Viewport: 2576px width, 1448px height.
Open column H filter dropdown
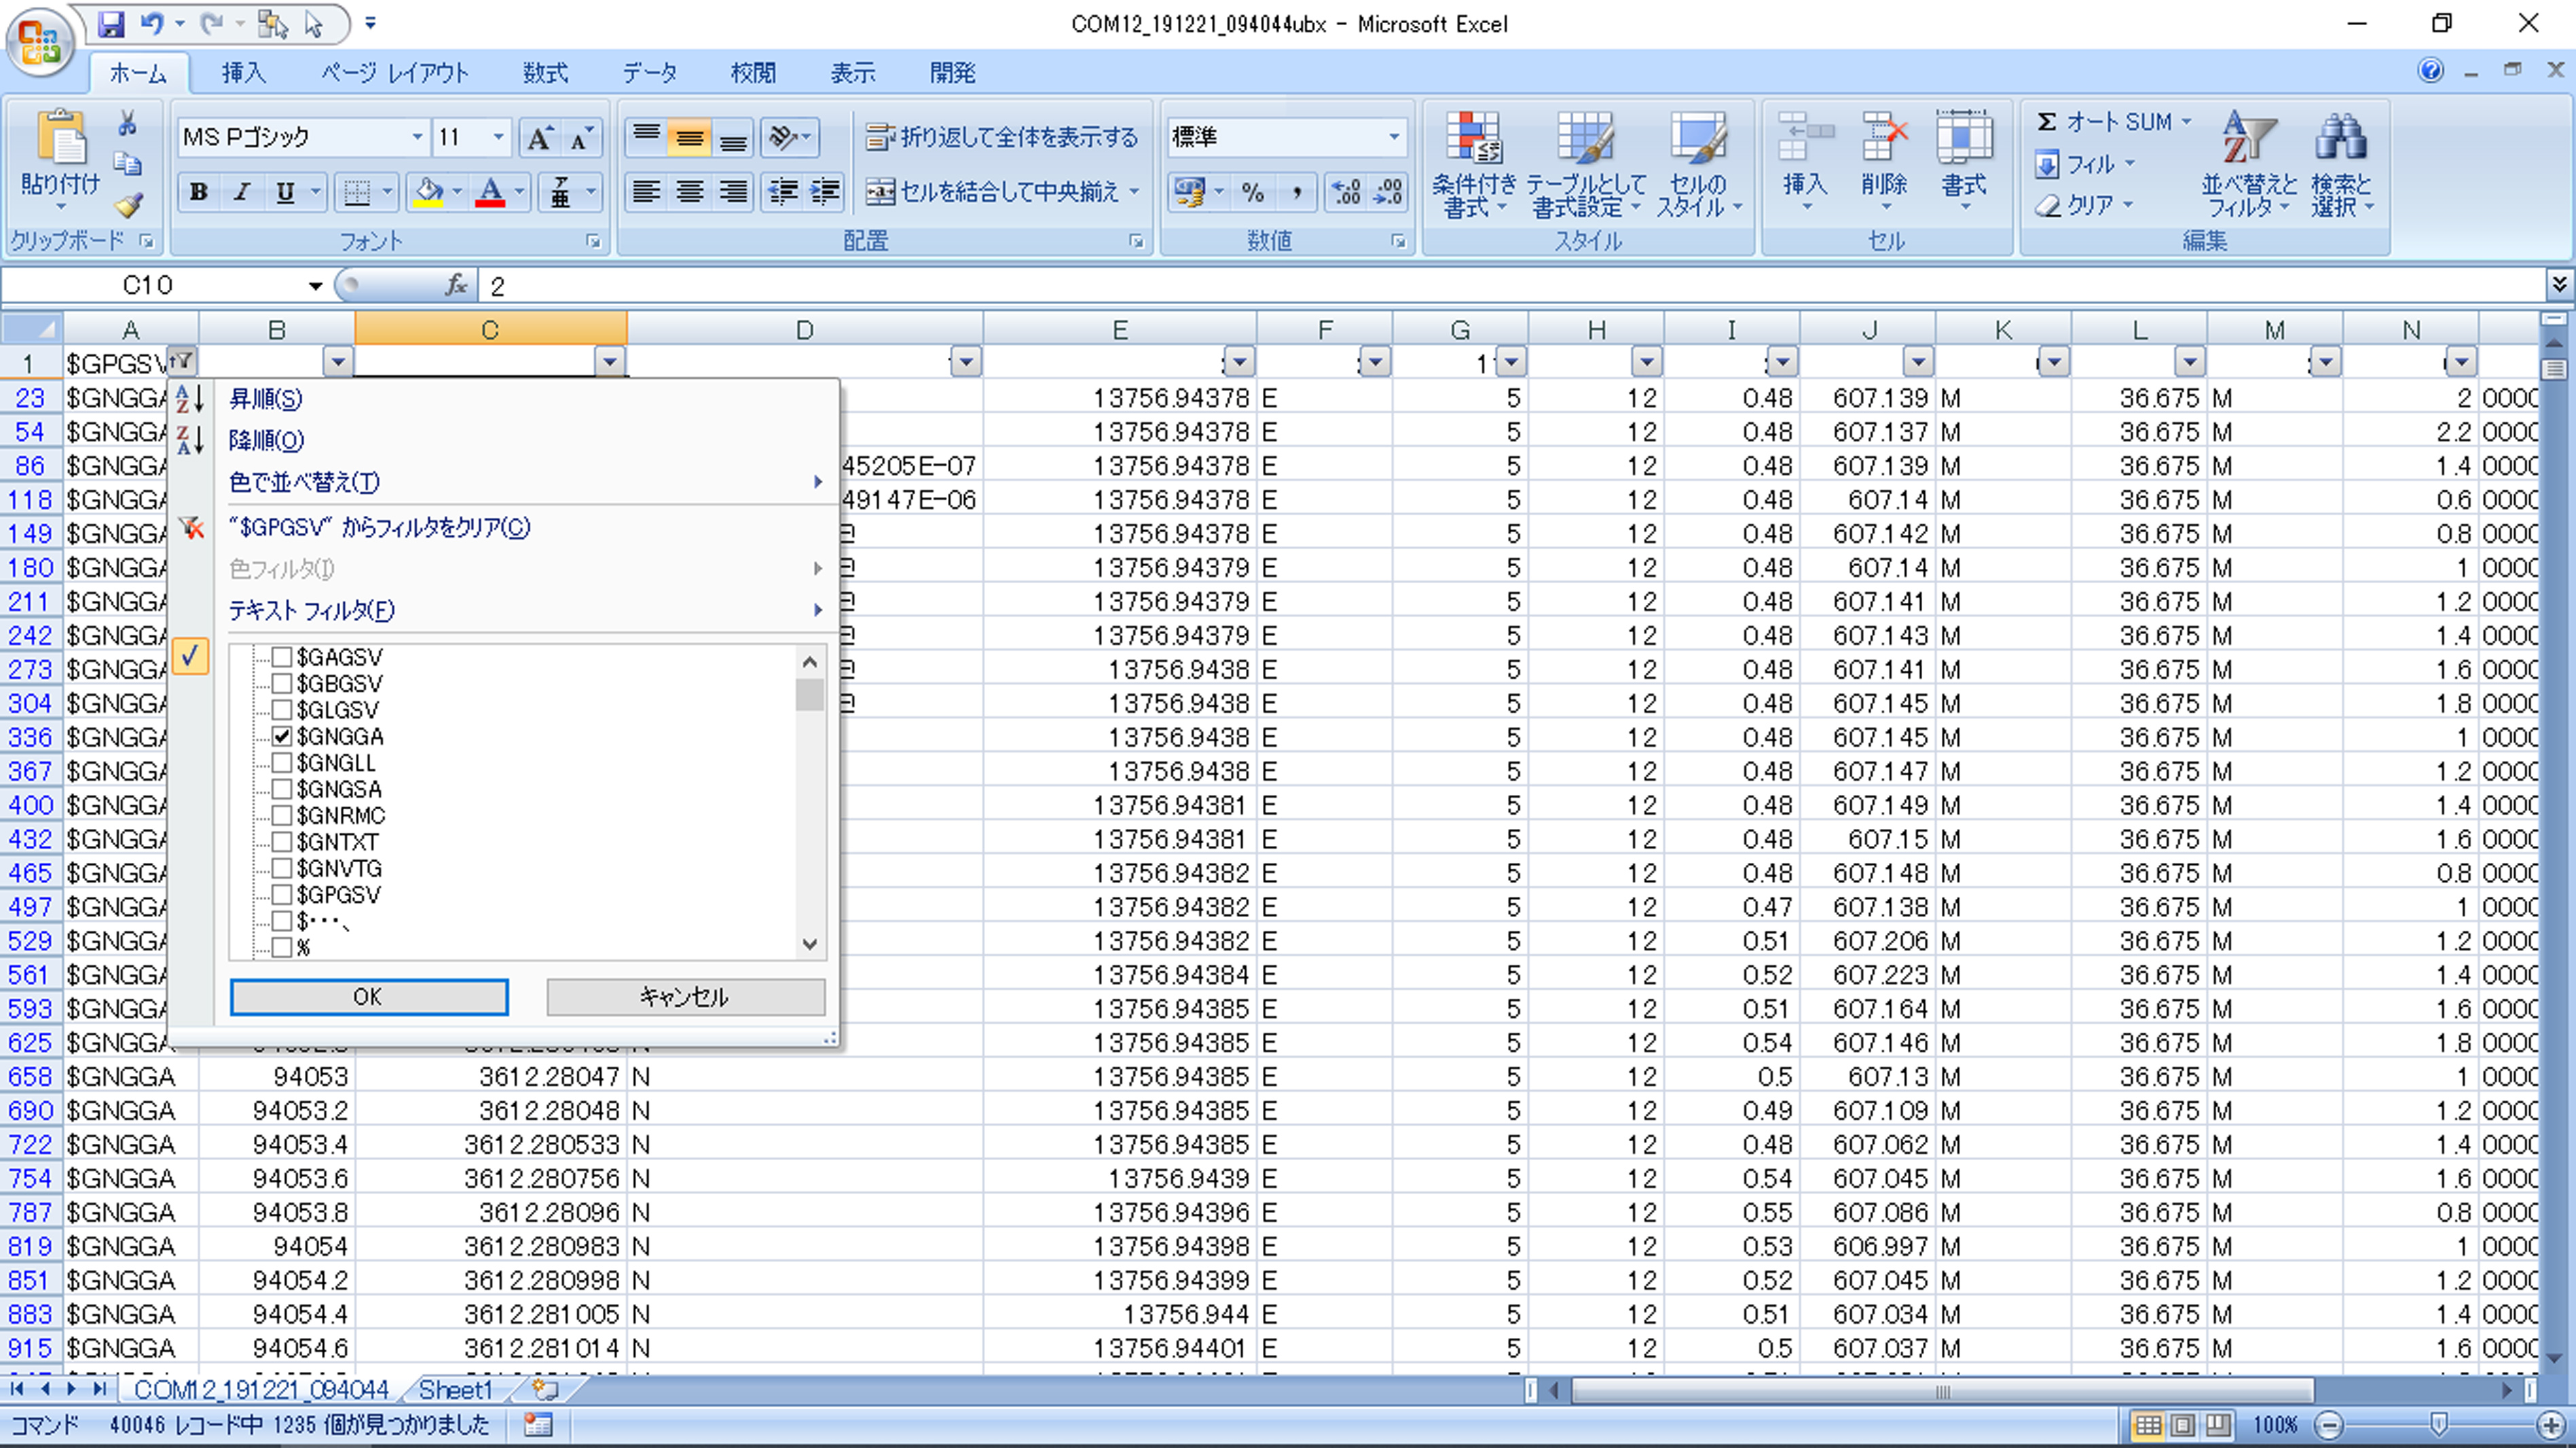coord(1647,362)
